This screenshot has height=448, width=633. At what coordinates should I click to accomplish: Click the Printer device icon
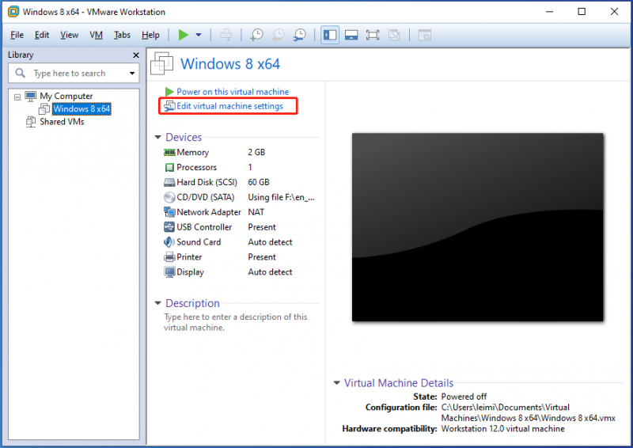tap(169, 257)
